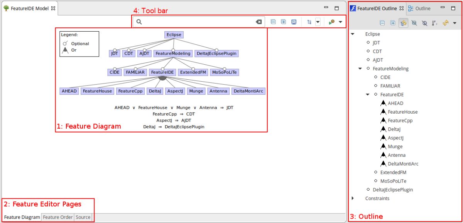Close the FeatureIDE Outline tab
463x223 pixels.
coord(401,8)
